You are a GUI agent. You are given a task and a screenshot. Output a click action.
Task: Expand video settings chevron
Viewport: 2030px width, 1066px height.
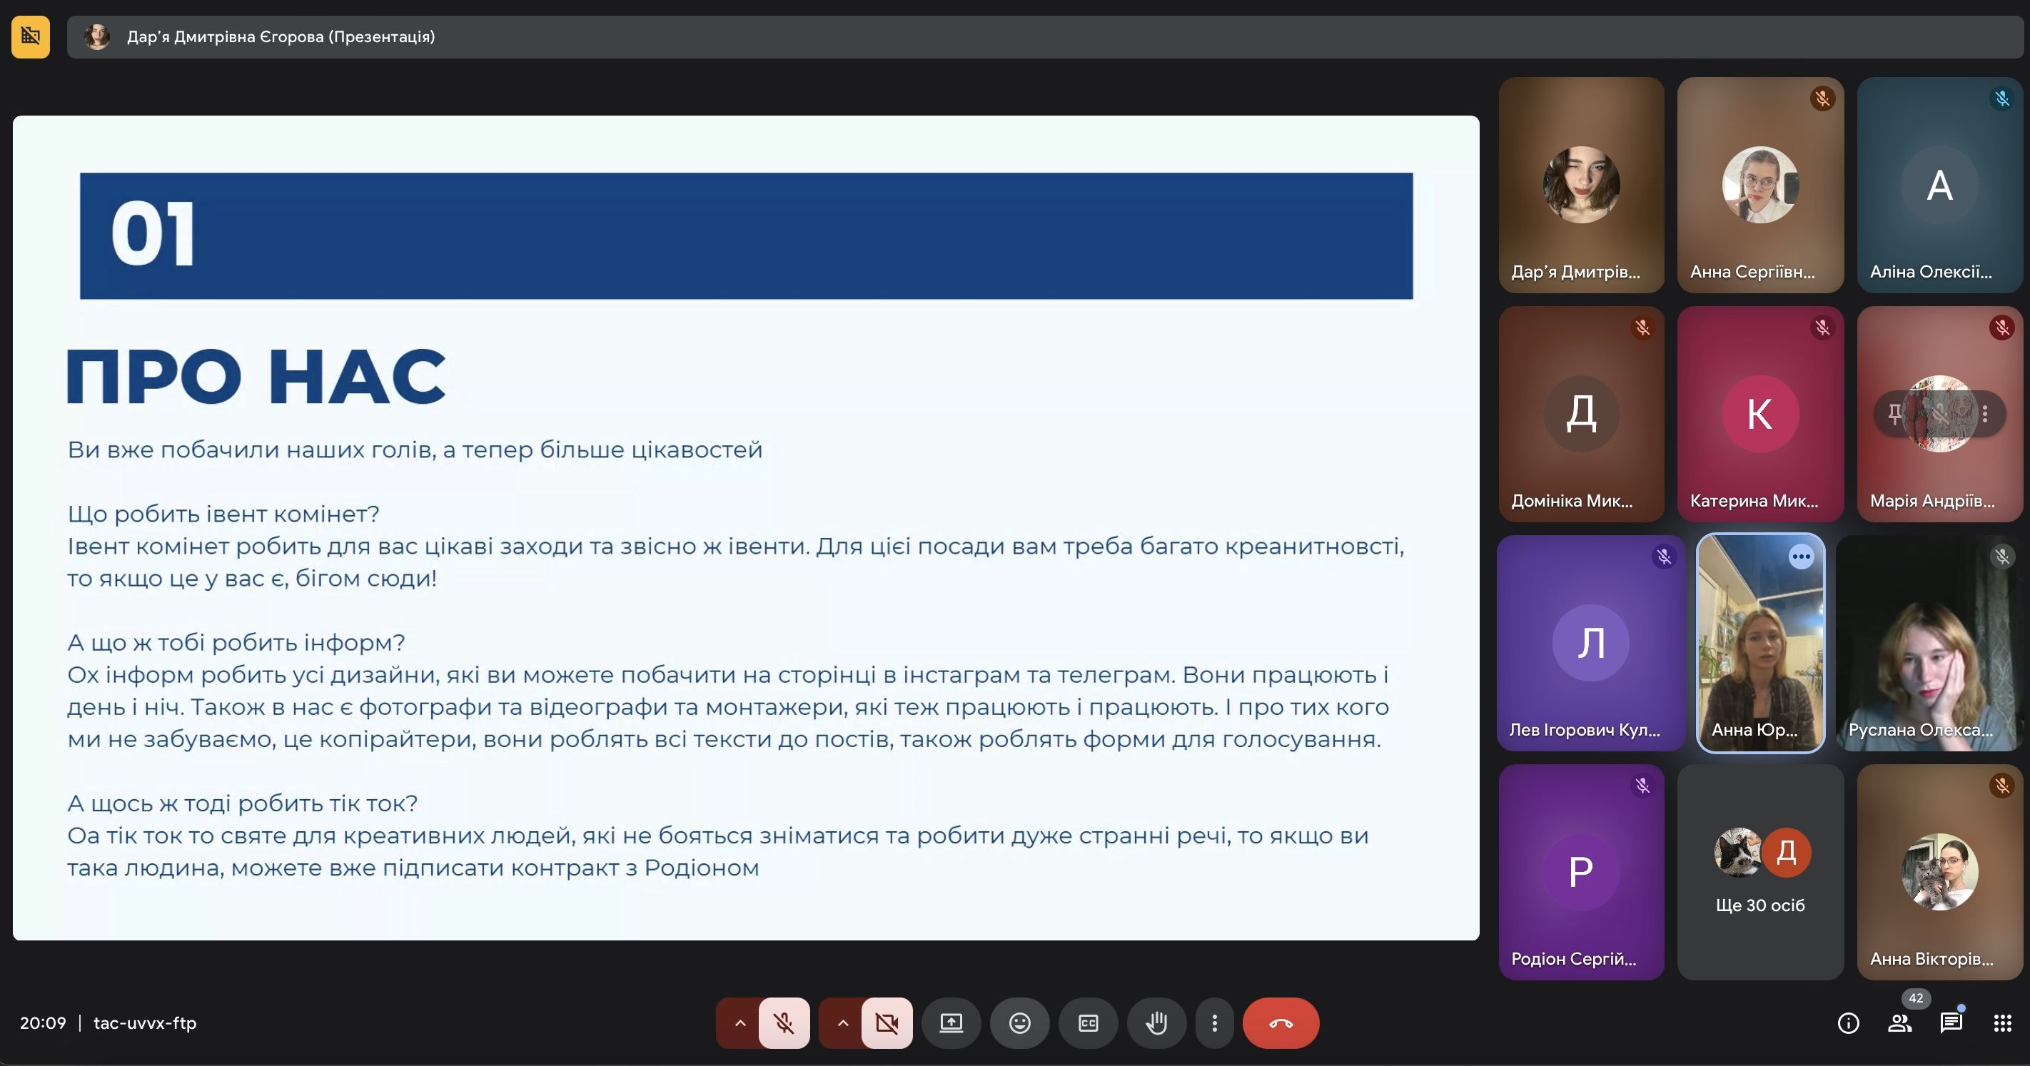(x=842, y=1022)
